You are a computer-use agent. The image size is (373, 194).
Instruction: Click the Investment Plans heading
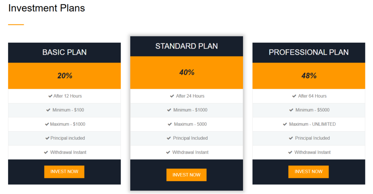pos(47,8)
